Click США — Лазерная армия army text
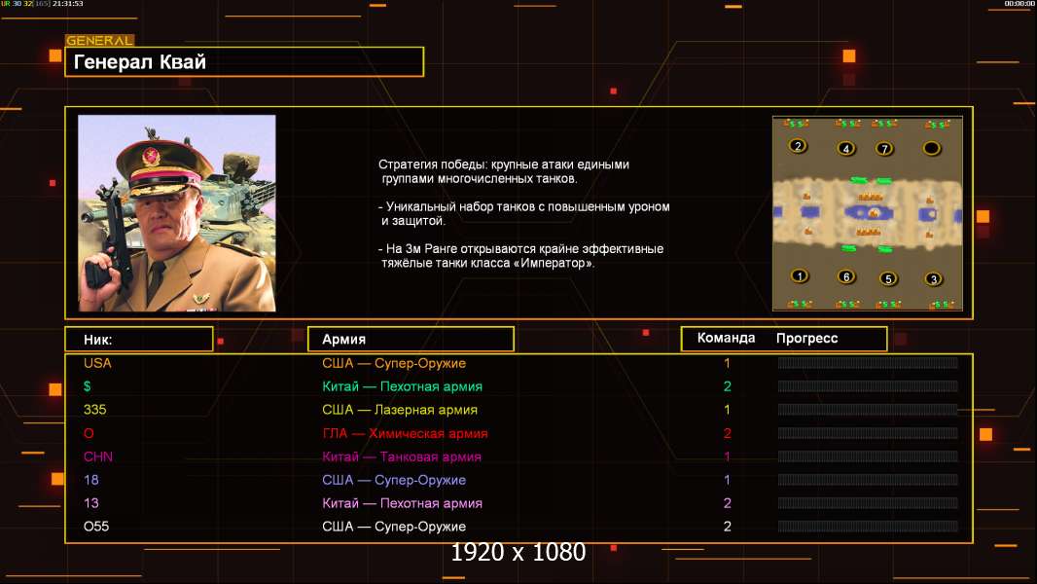This screenshot has width=1037, height=584. click(400, 410)
